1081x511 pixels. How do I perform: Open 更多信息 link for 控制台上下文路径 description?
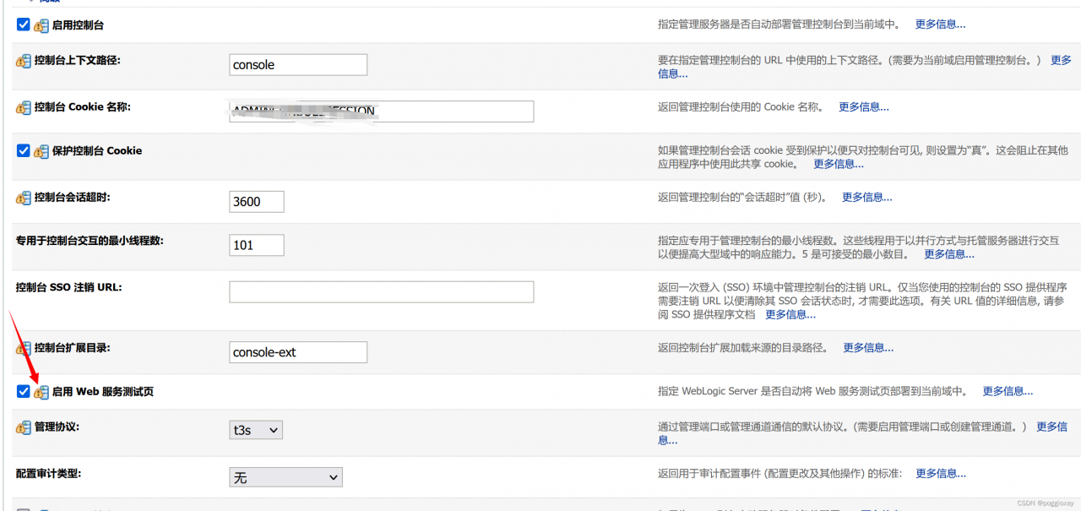(1061, 60)
